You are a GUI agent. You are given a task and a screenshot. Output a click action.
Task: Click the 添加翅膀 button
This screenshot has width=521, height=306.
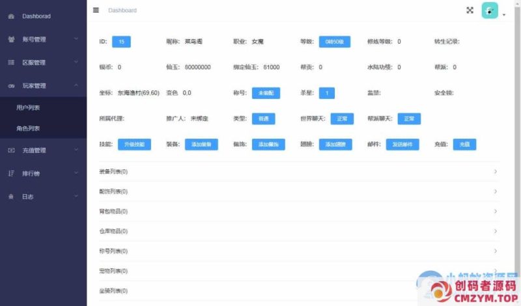[x=335, y=144]
